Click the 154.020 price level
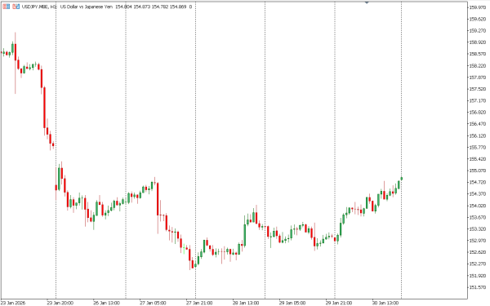The height and width of the screenshot is (306, 490). pos(478,206)
